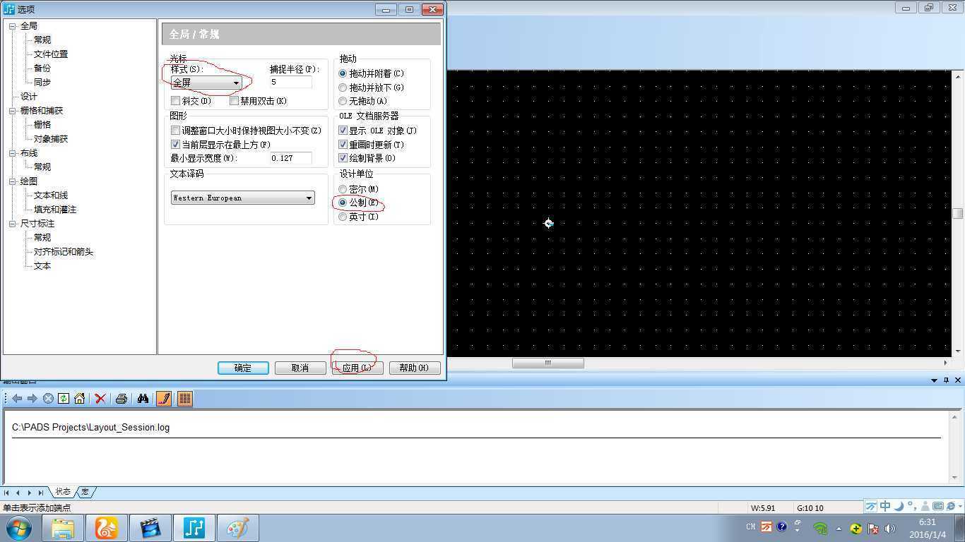Image resolution: width=965 pixels, height=542 pixels.
Task: Click the 取消 button
Action: 300,368
